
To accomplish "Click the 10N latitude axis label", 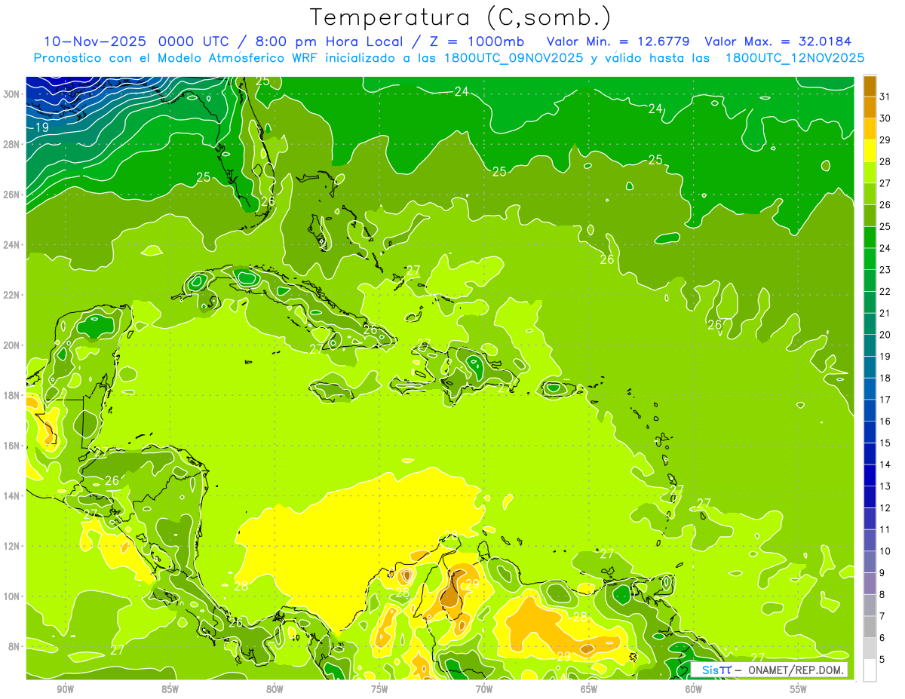I will [12, 596].
